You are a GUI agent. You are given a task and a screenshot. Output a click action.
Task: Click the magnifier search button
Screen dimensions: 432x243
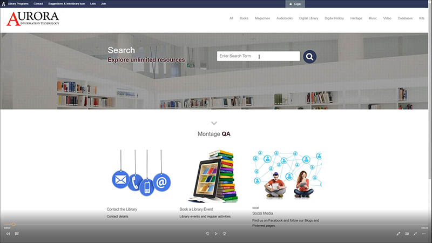click(x=309, y=57)
